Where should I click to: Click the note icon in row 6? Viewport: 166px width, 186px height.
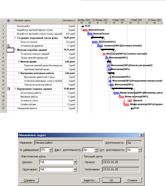click(8, 46)
